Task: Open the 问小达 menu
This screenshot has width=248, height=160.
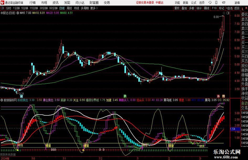Action: (x=80, y=3)
